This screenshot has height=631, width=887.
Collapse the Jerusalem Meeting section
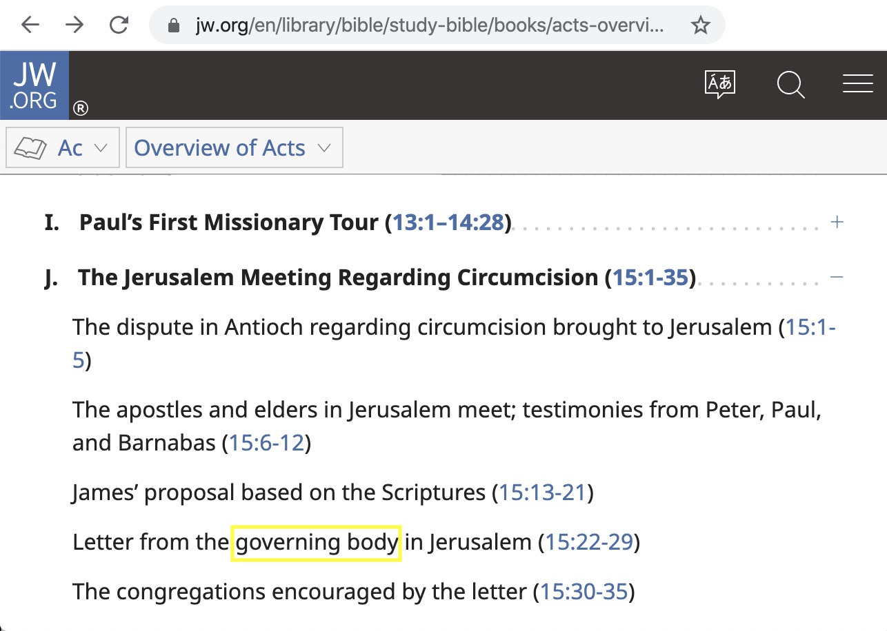click(837, 277)
